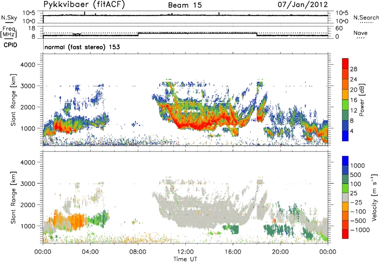Click the Power [dB] color bar title
This screenshot has height=262, width=379.
[x=362, y=100]
